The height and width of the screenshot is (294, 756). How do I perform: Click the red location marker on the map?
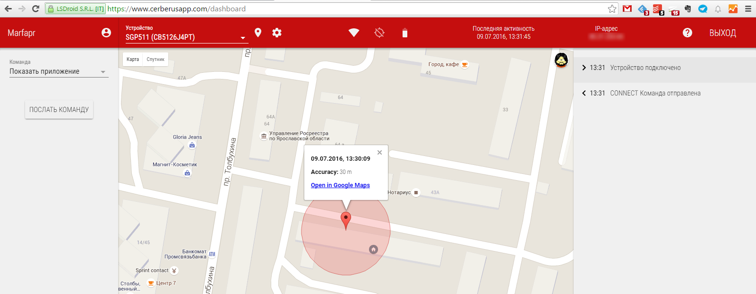coord(346,221)
